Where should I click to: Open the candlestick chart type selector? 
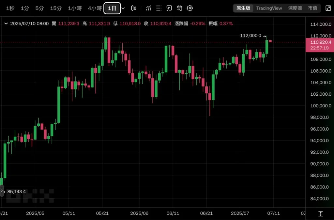coord(134,8)
